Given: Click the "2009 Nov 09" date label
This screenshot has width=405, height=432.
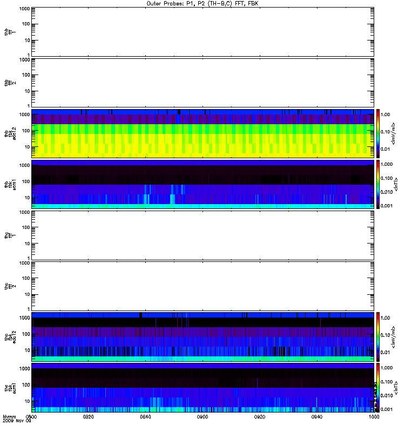Looking at the screenshot, I should tap(17, 421).
